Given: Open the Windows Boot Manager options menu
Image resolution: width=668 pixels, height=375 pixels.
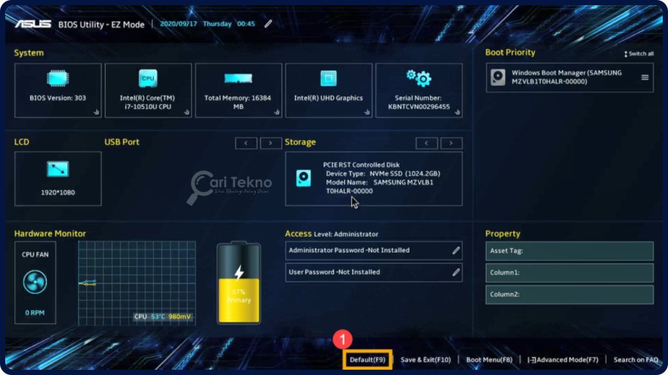Looking at the screenshot, I should pyautogui.click(x=645, y=77).
